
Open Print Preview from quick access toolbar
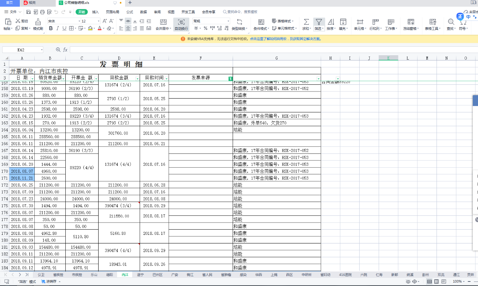point(50,12)
